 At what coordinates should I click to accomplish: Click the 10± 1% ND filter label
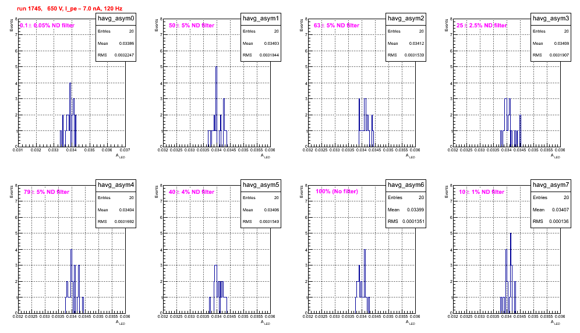click(482, 192)
